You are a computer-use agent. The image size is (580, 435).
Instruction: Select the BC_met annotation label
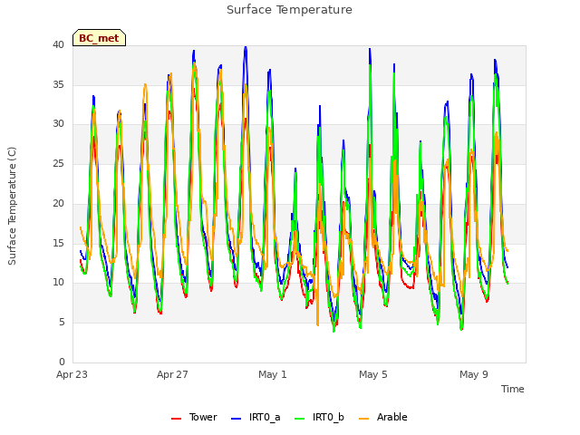(99, 38)
